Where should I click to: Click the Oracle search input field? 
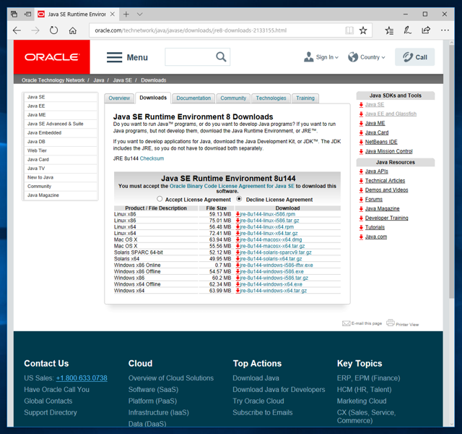pyautogui.click(x=191, y=56)
